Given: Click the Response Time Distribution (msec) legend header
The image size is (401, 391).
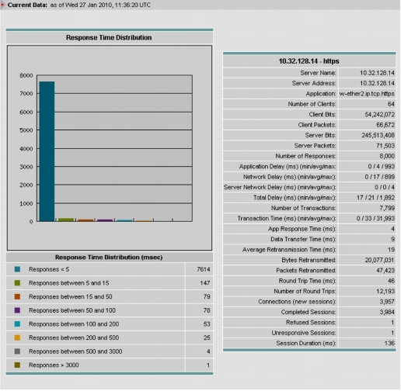Looking at the screenshot, I should [x=109, y=258].
